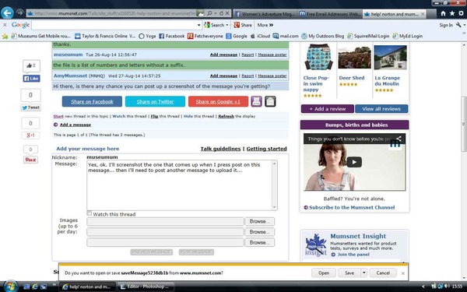This screenshot has height=292, width=467.
Task: Open the iCloud bookmark
Action: click(260, 36)
